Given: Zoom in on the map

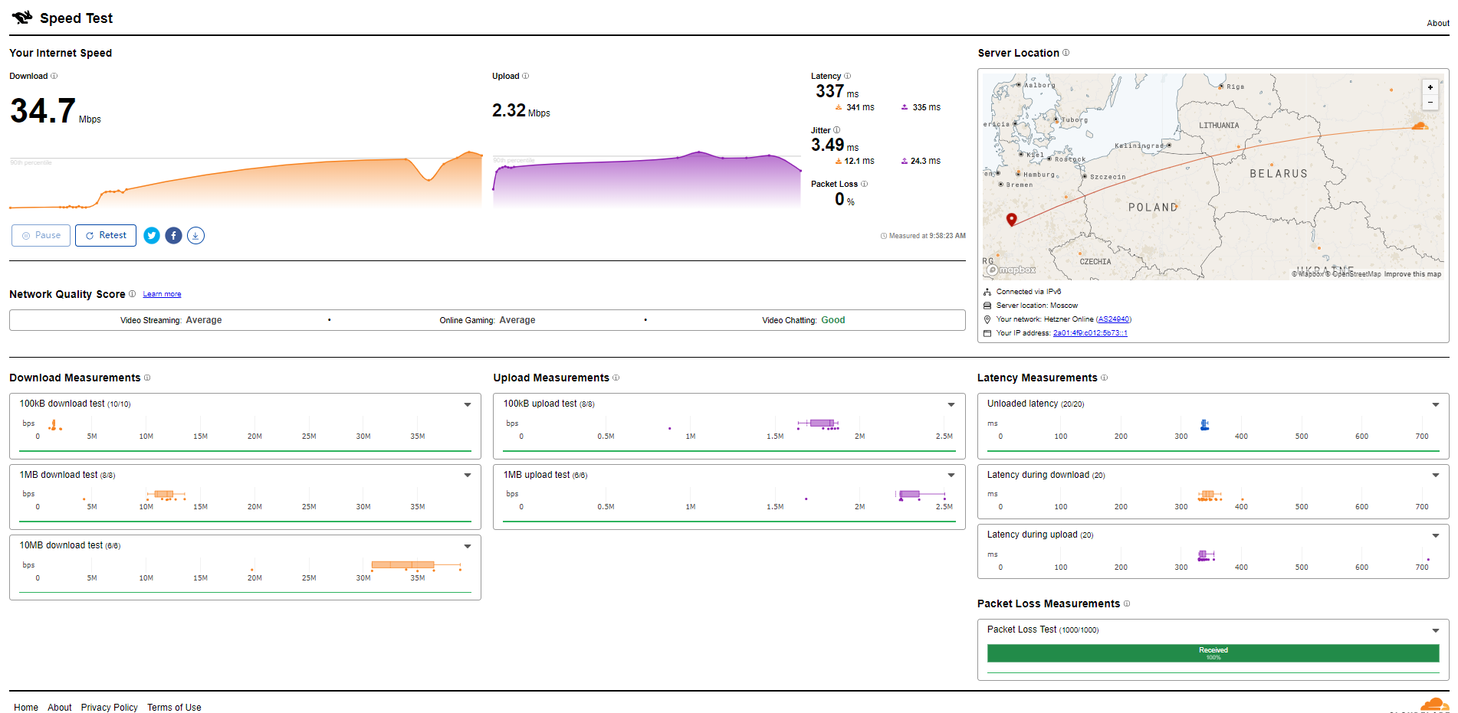Looking at the screenshot, I should tap(1430, 87).
